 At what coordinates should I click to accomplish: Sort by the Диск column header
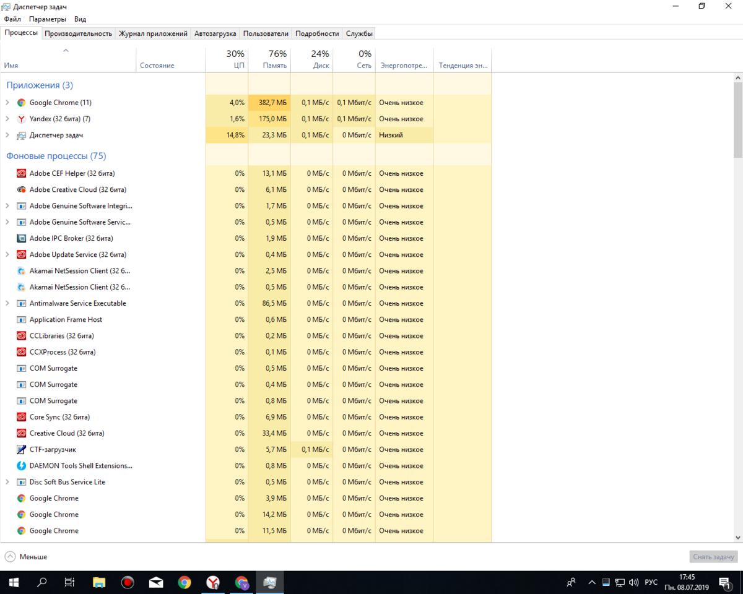pos(312,59)
